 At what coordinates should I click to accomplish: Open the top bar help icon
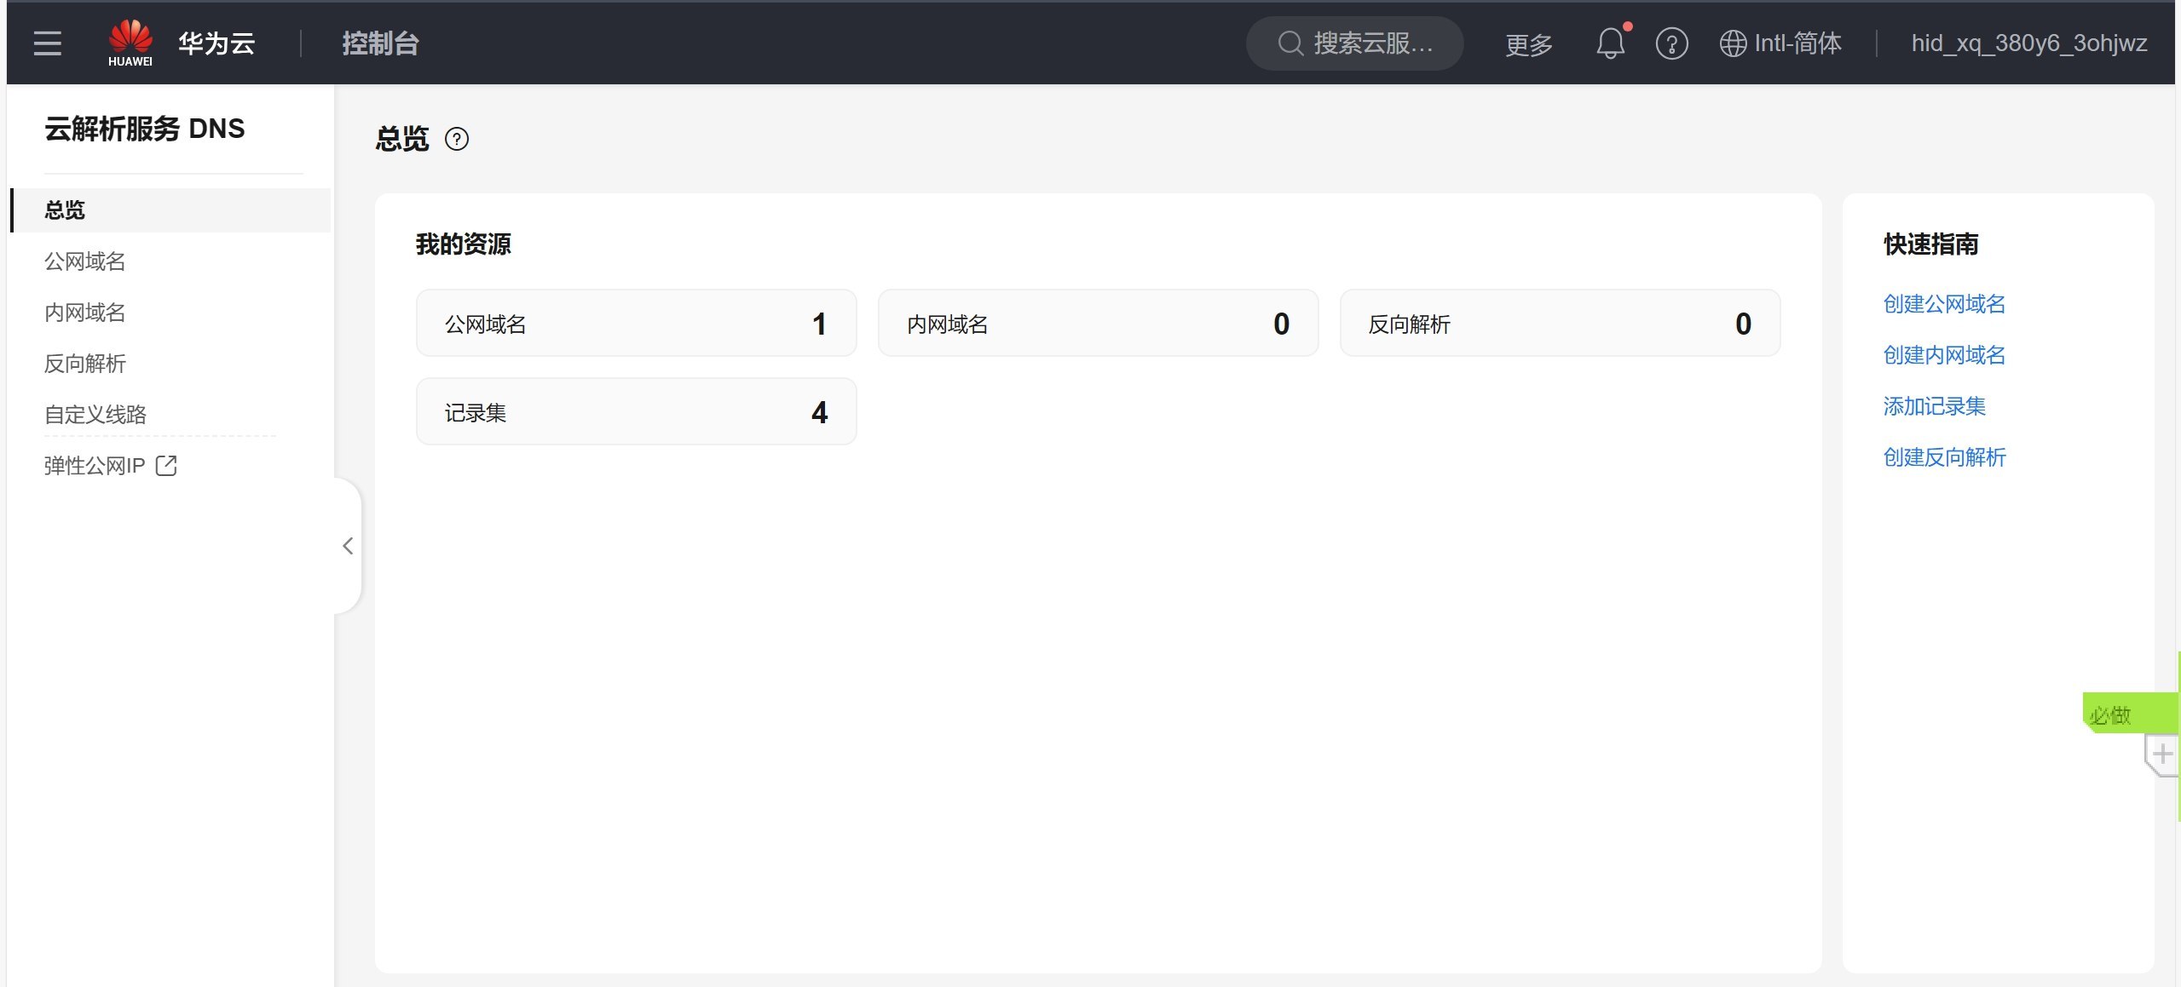click(1671, 43)
